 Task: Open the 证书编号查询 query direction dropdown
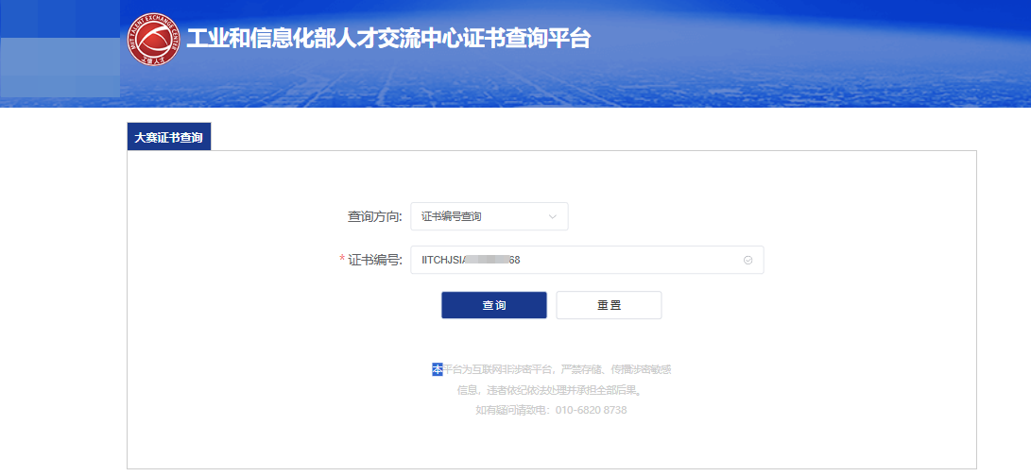coord(490,216)
